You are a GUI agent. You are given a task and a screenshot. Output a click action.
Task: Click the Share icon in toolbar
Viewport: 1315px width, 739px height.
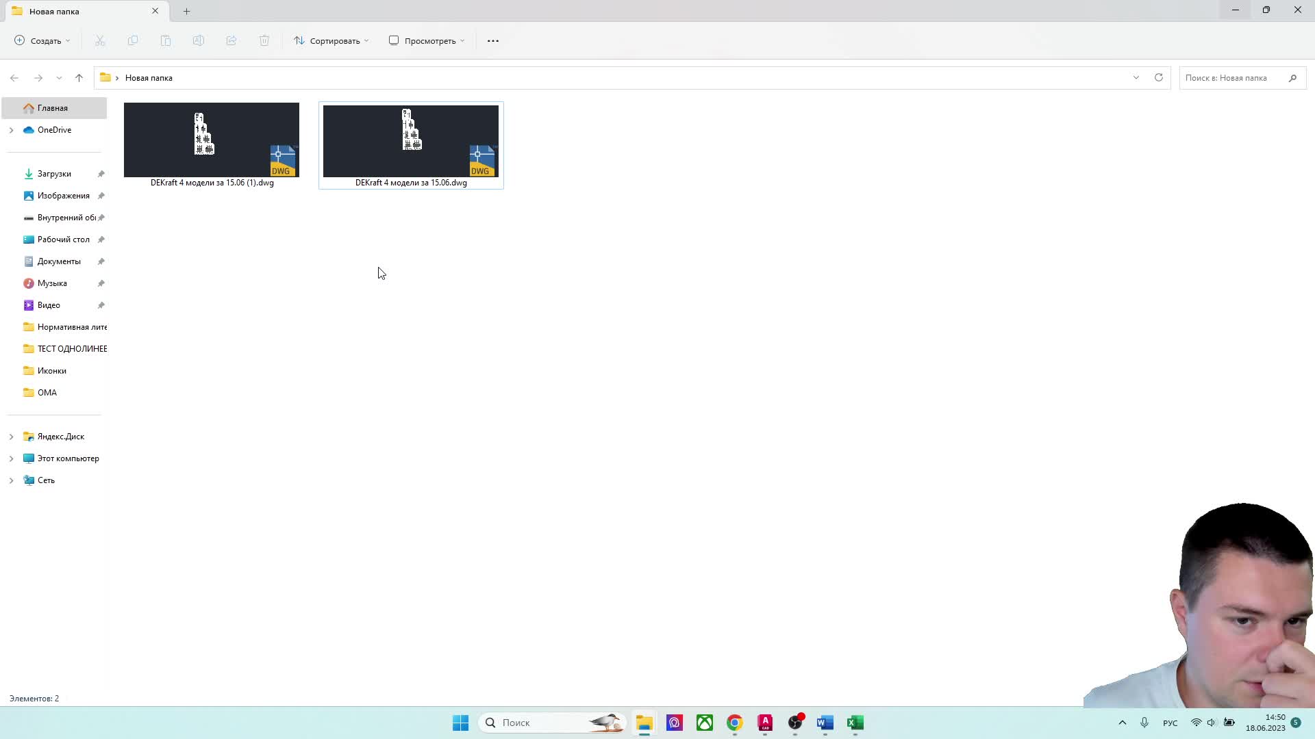click(231, 40)
